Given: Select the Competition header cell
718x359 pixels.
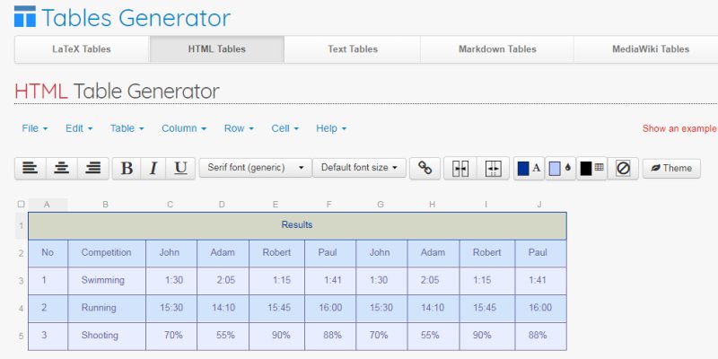Looking at the screenshot, I should point(107,253).
